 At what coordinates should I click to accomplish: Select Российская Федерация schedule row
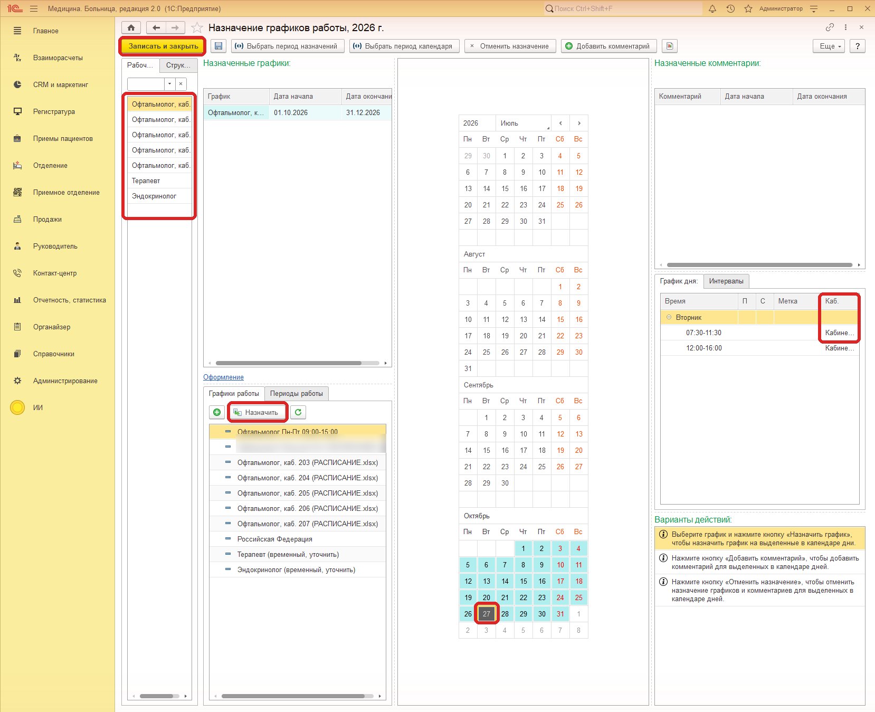pyautogui.click(x=298, y=539)
